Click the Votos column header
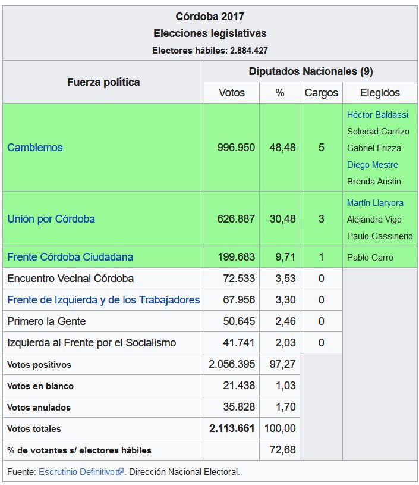 pyautogui.click(x=232, y=93)
